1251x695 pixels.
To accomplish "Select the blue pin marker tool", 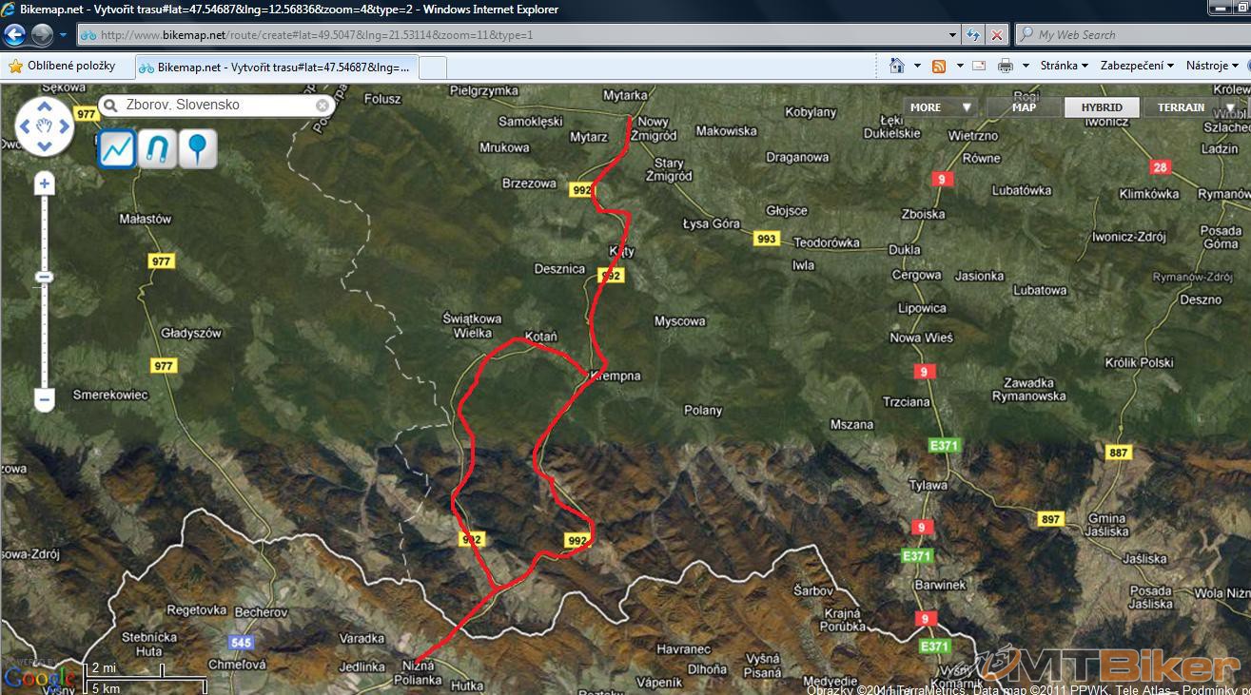I will coord(197,149).
